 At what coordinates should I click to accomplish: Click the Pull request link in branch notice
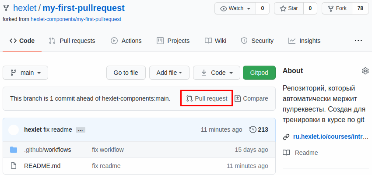207,98
